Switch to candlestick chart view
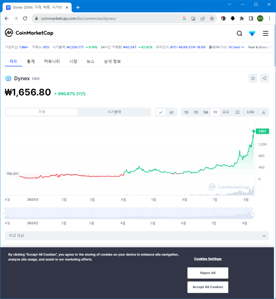 (171, 112)
